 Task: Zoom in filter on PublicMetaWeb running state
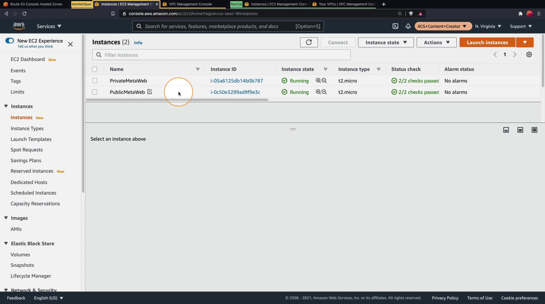click(318, 92)
